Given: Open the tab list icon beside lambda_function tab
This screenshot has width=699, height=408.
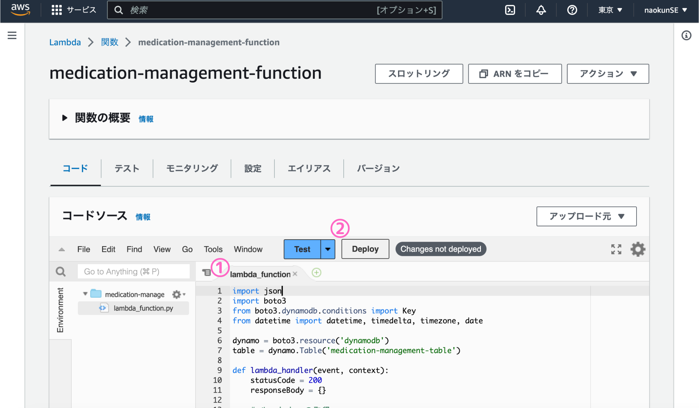Looking at the screenshot, I should click(206, 272).
